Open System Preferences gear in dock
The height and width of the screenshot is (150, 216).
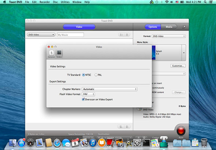pos(137,143)
